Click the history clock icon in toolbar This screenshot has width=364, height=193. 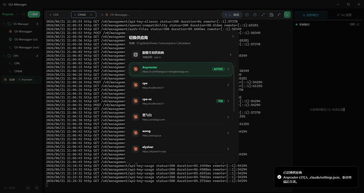(x=255, y=15)
